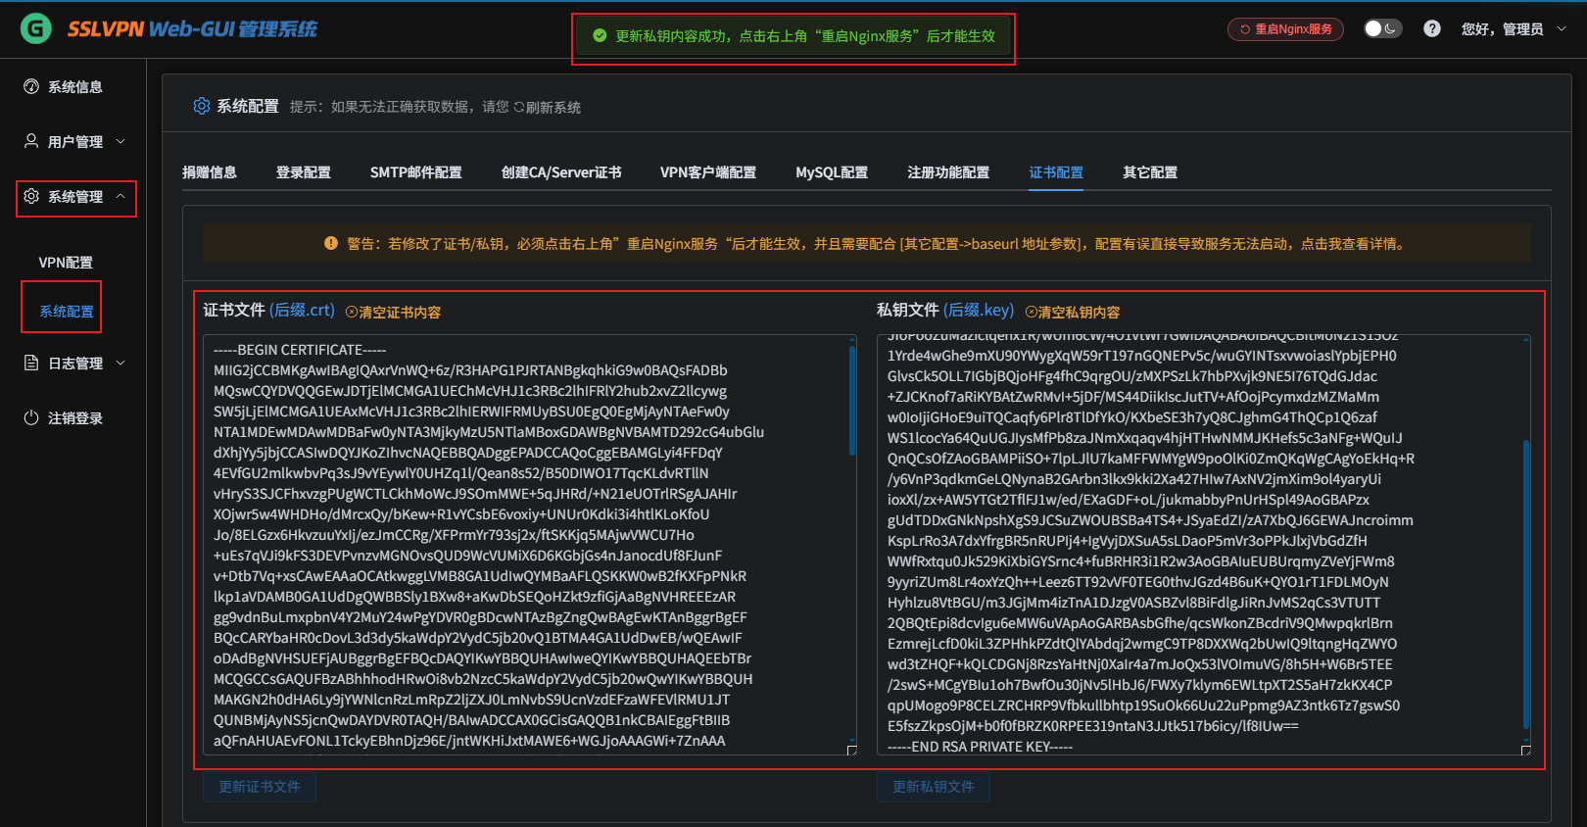Click the -----END RSA PRIVATE KEY----- line

tap(980, 747)
